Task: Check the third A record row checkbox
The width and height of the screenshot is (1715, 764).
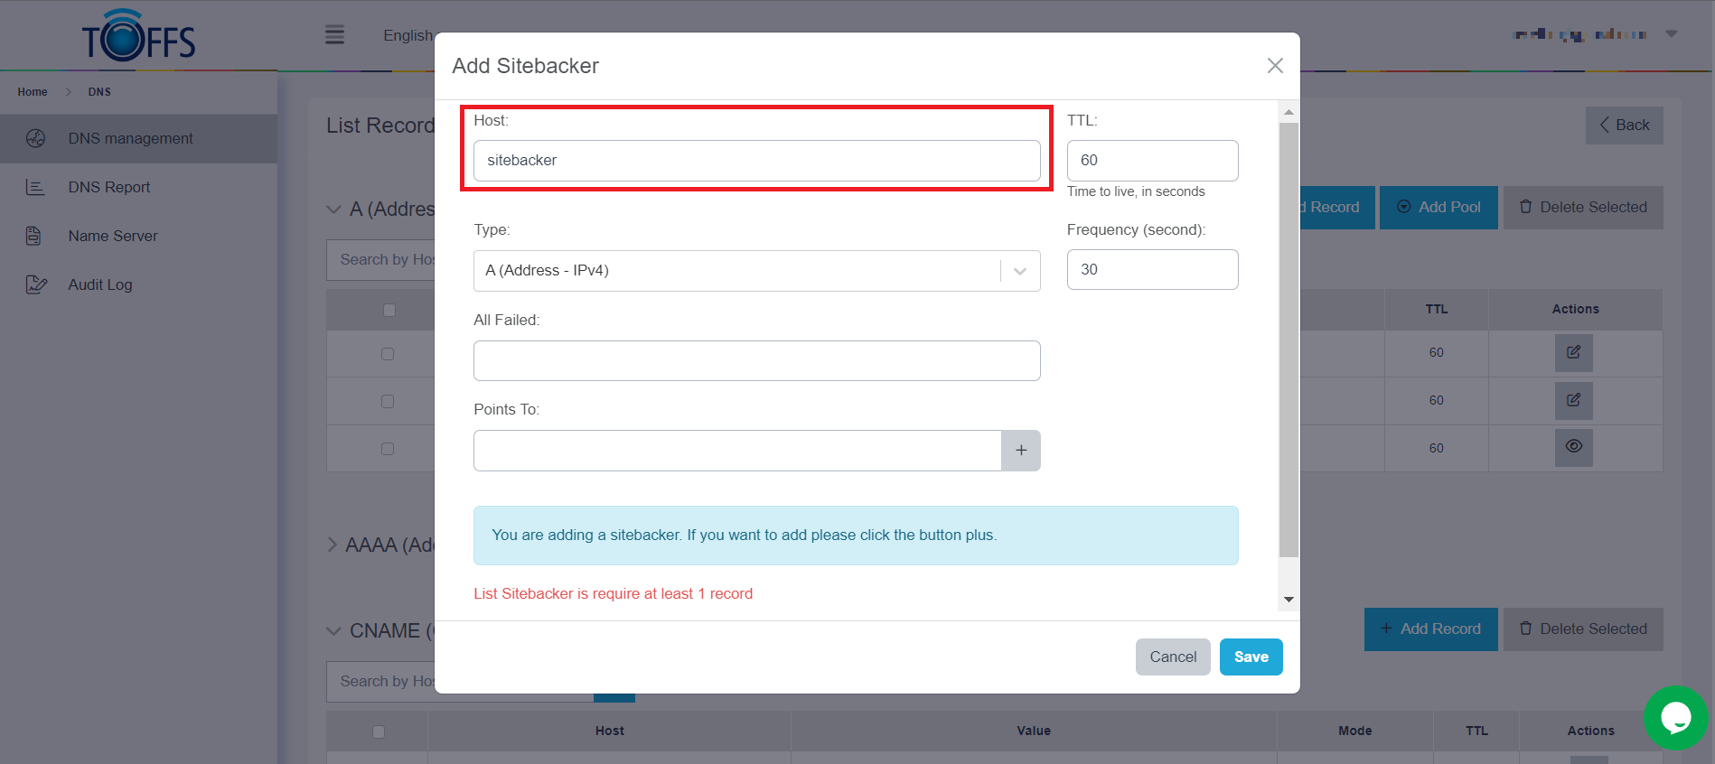Action: [x=388, y=449]
